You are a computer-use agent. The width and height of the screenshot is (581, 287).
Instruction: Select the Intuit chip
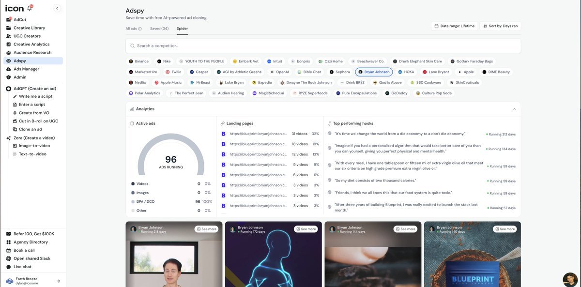(x=275, y=61)
